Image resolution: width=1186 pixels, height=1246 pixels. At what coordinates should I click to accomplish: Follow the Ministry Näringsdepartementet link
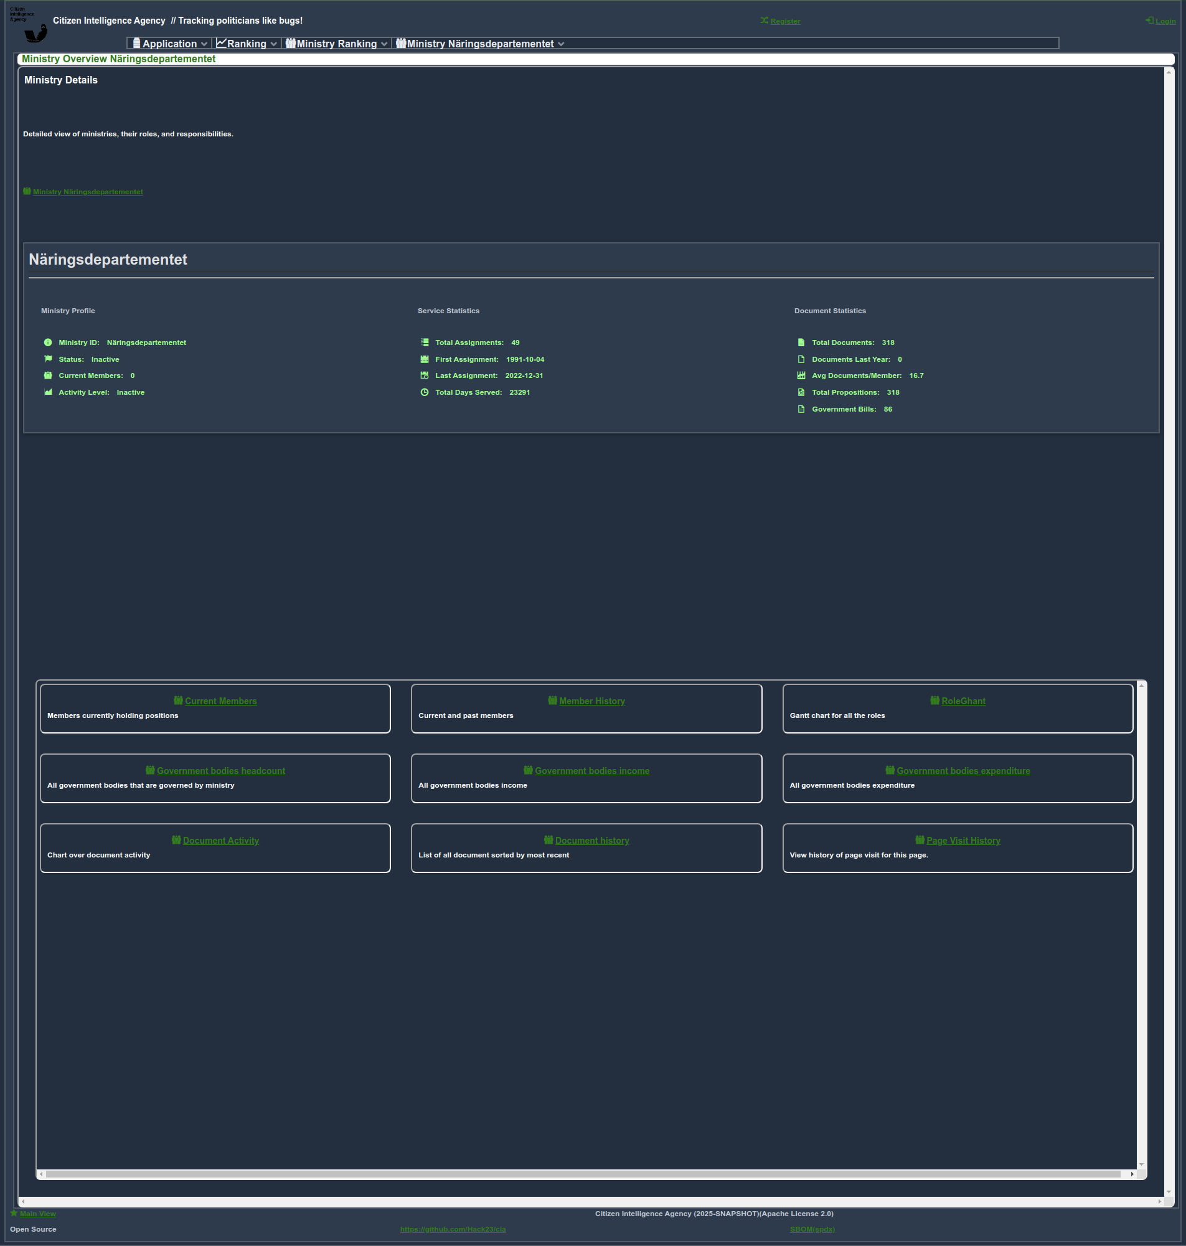pyautogui.click(x=88, y=192)
